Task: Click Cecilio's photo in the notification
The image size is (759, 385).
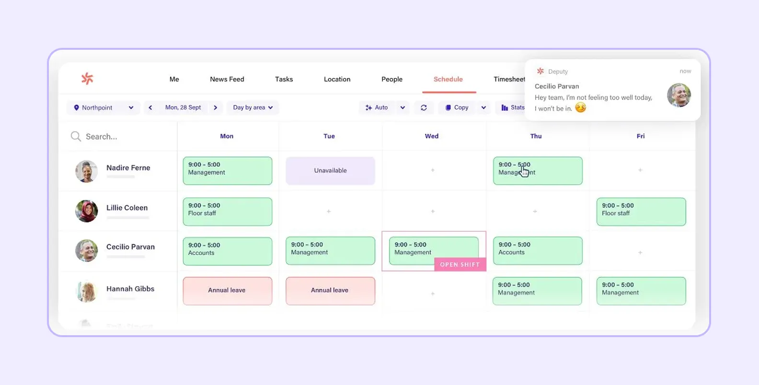Action: tap(679, 95)
